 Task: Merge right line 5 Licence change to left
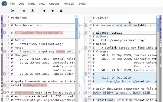(86, 33)
